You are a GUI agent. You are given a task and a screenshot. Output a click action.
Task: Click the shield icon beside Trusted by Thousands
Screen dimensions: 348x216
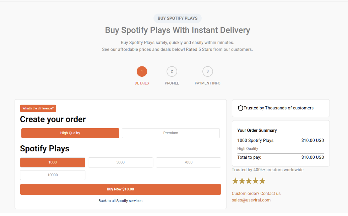pyautogui.click(x=240, y=108)
